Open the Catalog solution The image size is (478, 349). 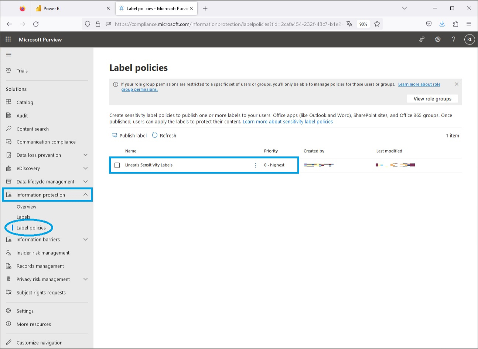pyautogui.click(x=24, y=102)
